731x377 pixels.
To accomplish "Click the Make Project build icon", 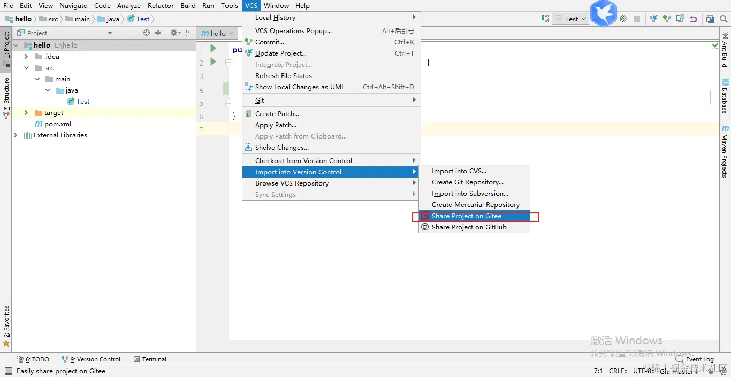I will click(x=545, y=19).
